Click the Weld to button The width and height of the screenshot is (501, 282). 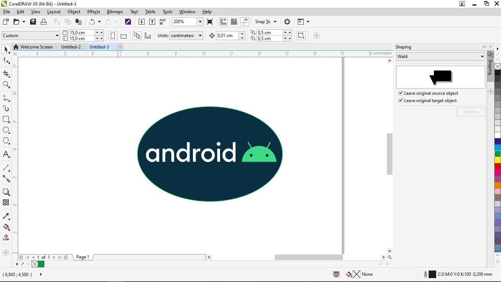click(x=471, y=112)
